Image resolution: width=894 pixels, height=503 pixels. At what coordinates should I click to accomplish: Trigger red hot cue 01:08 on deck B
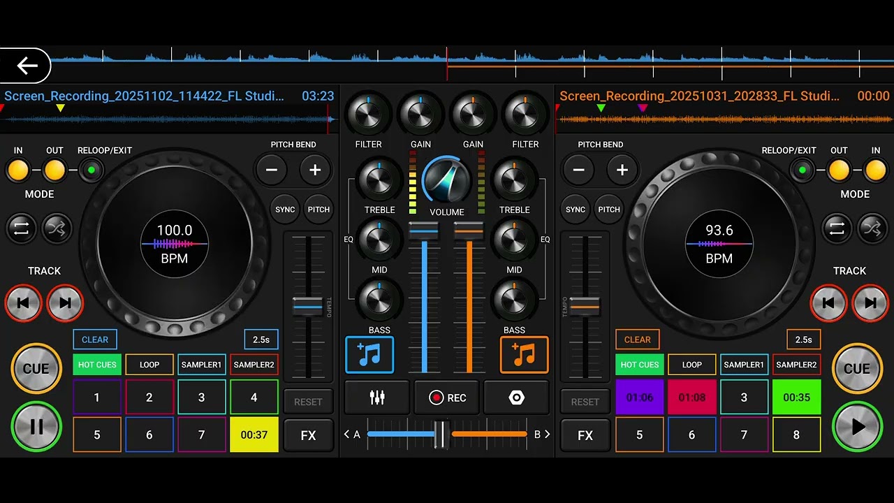point(692,397)
